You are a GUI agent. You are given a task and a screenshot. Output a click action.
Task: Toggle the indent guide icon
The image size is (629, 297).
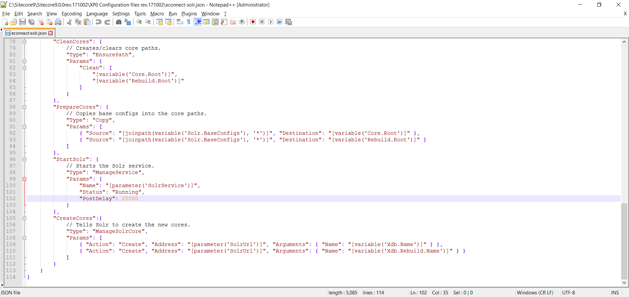coord(198,22)
